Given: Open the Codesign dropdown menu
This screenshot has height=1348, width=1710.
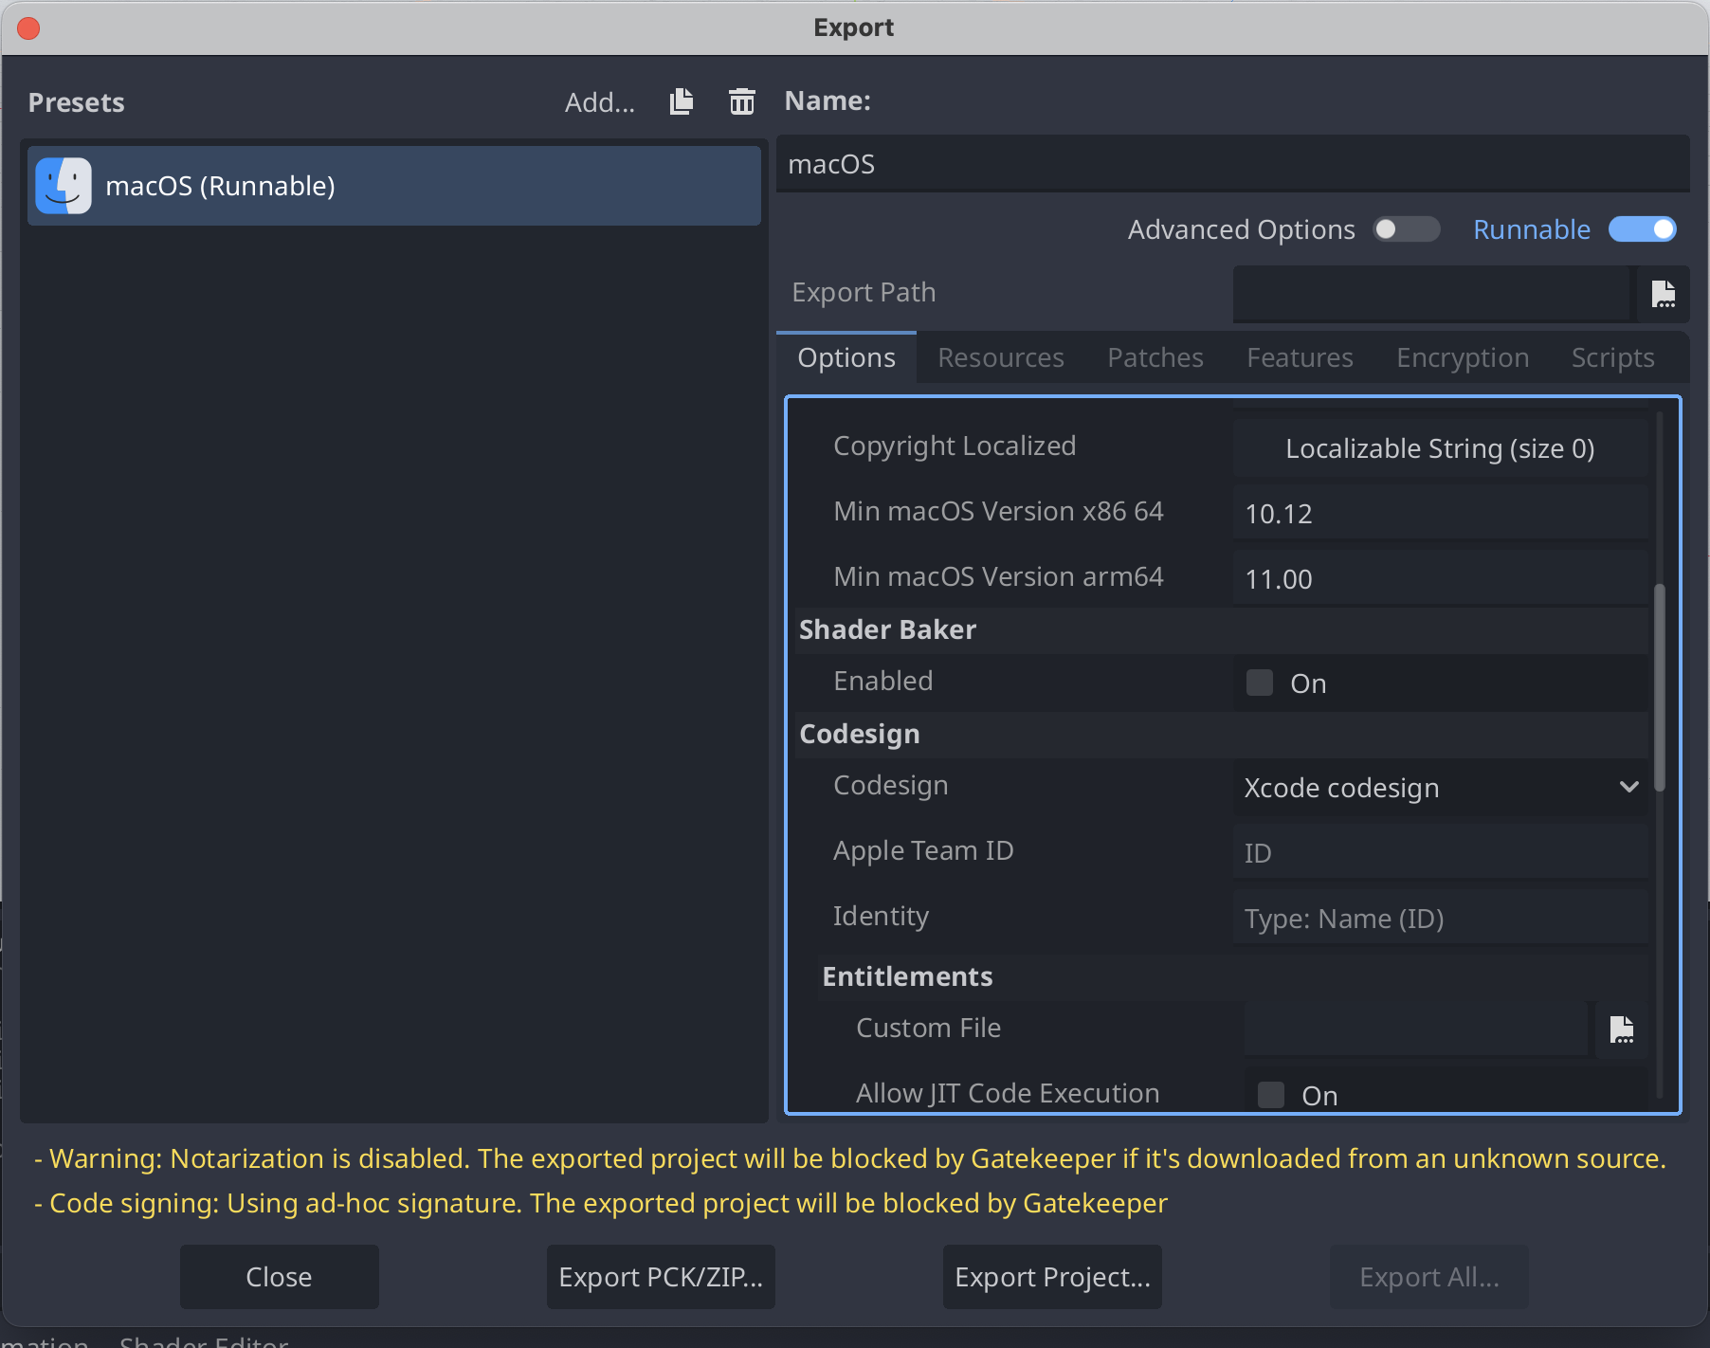Looking at the screenshot, I should (1439, 788).
